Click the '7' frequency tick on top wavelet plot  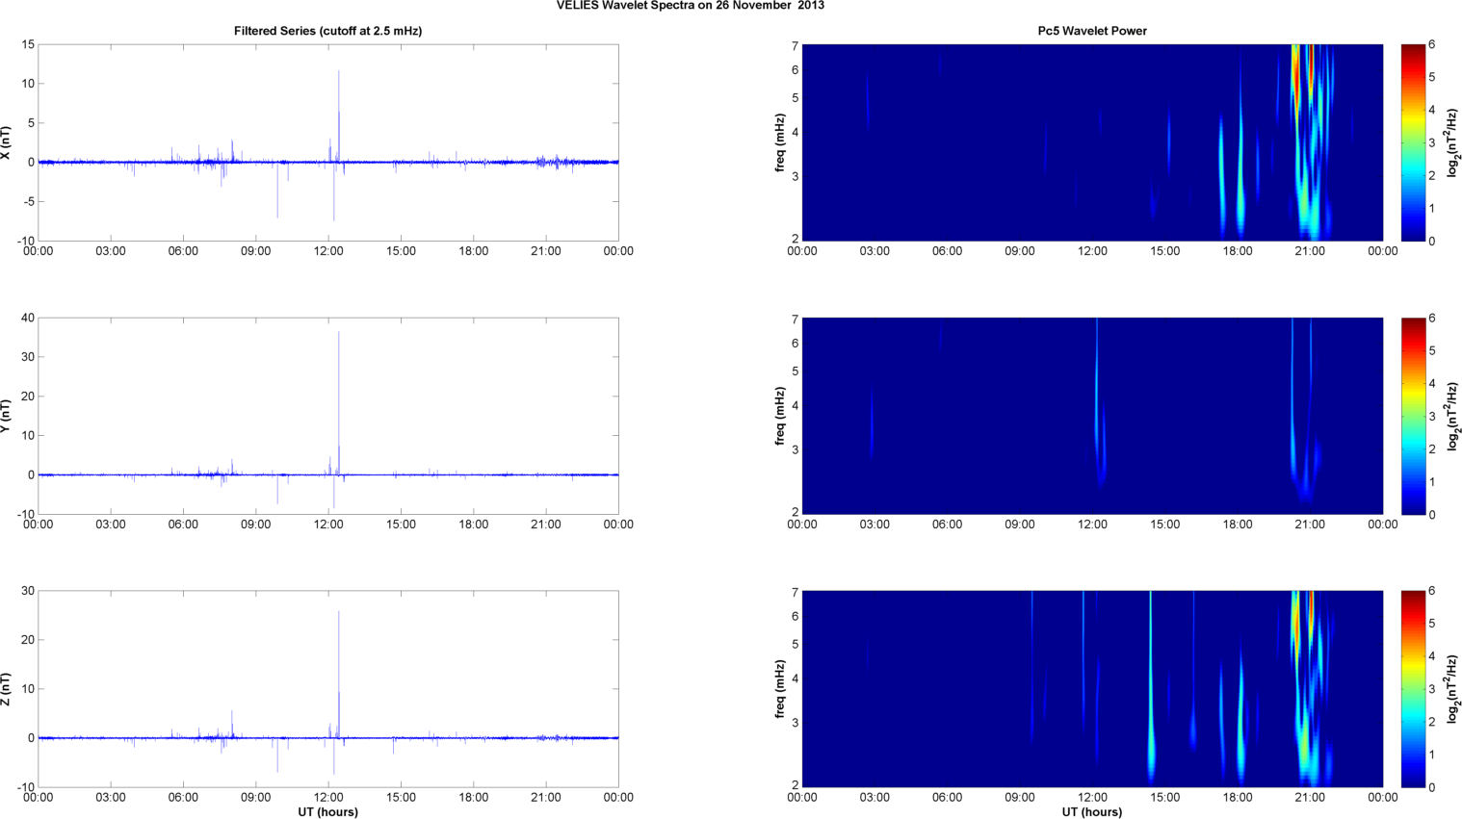click(x=796, y=45)
